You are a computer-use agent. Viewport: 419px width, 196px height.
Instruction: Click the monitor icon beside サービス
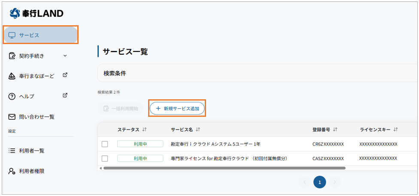(x=12, y=35)
